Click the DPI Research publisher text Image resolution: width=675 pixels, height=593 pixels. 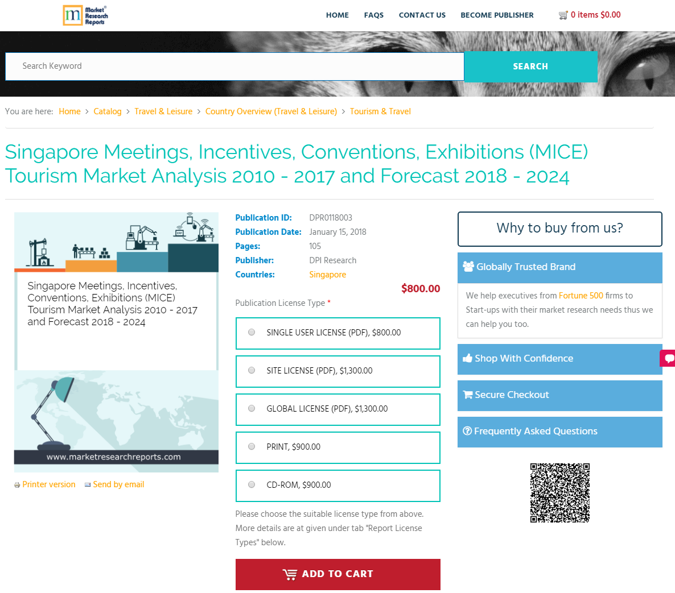click(333, 260)
